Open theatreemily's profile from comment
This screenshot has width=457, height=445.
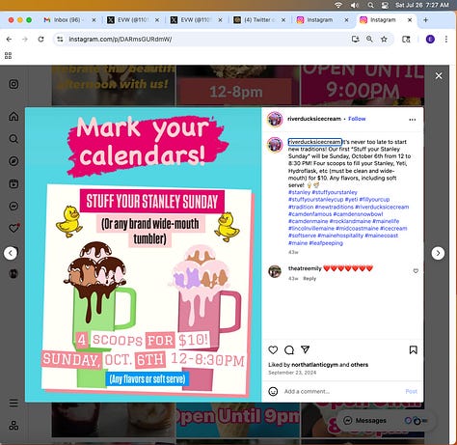tap(305, 268)
